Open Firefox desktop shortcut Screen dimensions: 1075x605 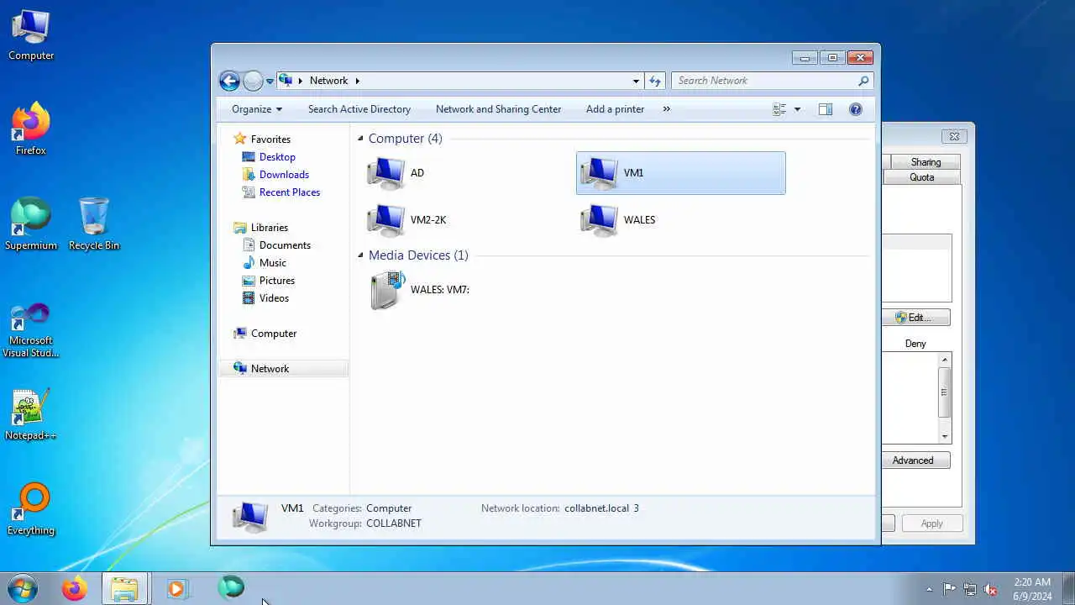[31, 129]
